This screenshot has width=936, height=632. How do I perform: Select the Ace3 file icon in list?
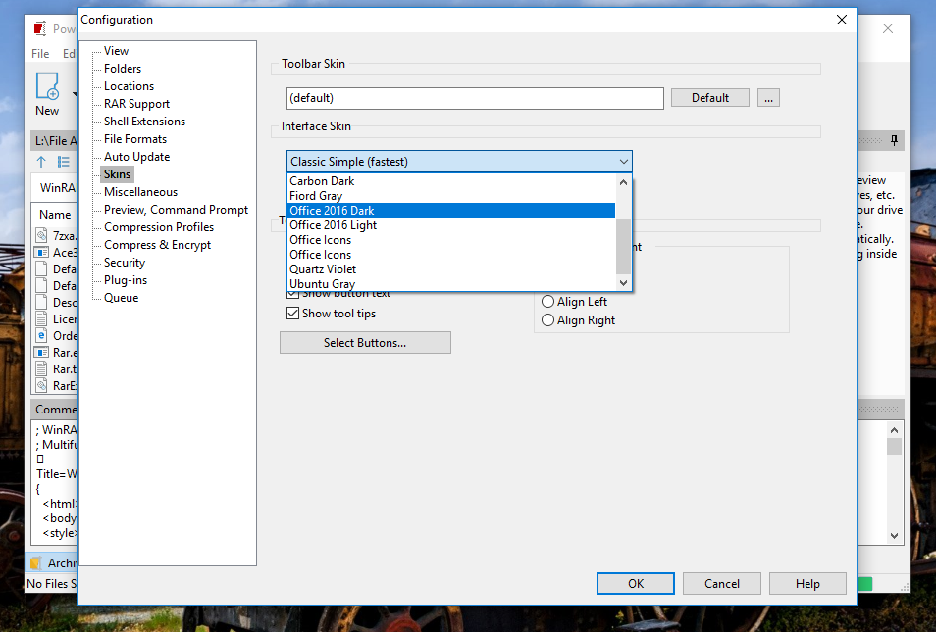tap(41, 252)
